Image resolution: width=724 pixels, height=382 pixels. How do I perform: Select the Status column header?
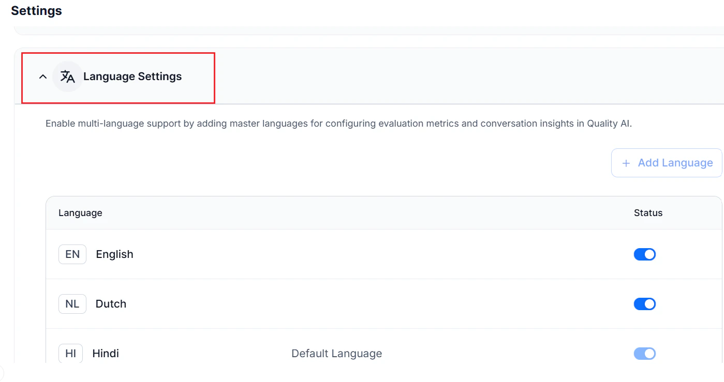(x=647, y=212)
